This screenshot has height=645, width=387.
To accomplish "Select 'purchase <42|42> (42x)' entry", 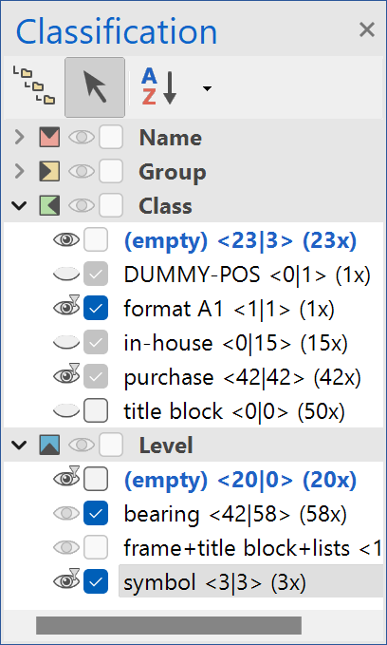I will pos(242,377).
